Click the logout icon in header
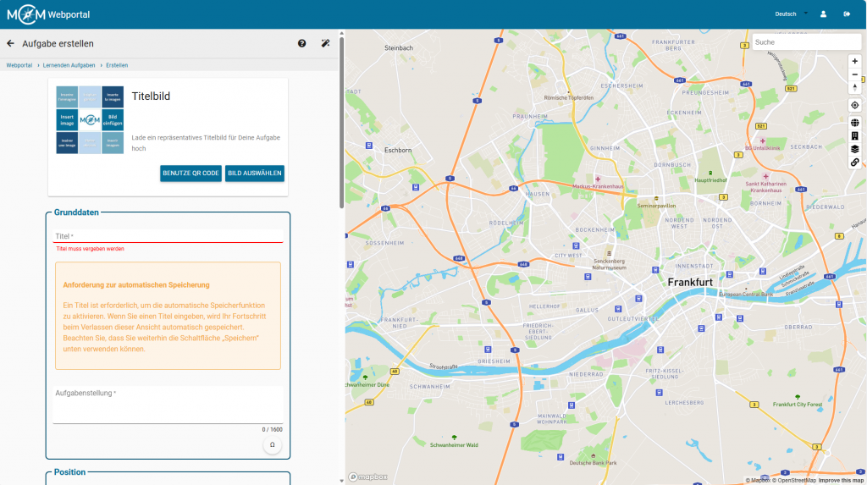Image resolution: width=867 pixels, height=485 pixels. click(x=847, y=14)
